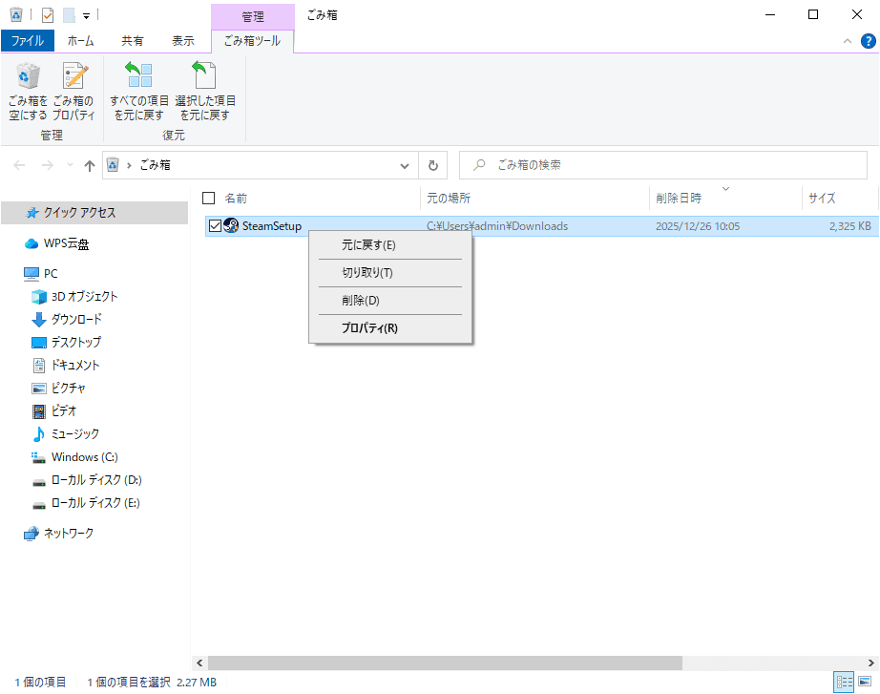Viewport: 880px width, 694px height.
Task: Switch to details view in status bar
Action: (845, 682)
